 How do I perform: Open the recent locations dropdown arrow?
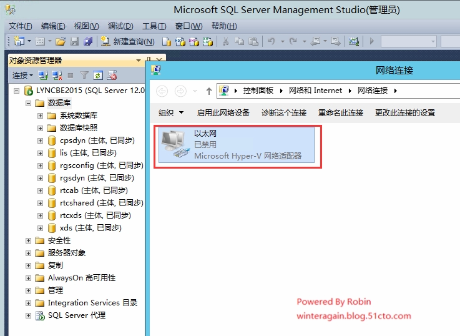[x=195, y=91]
